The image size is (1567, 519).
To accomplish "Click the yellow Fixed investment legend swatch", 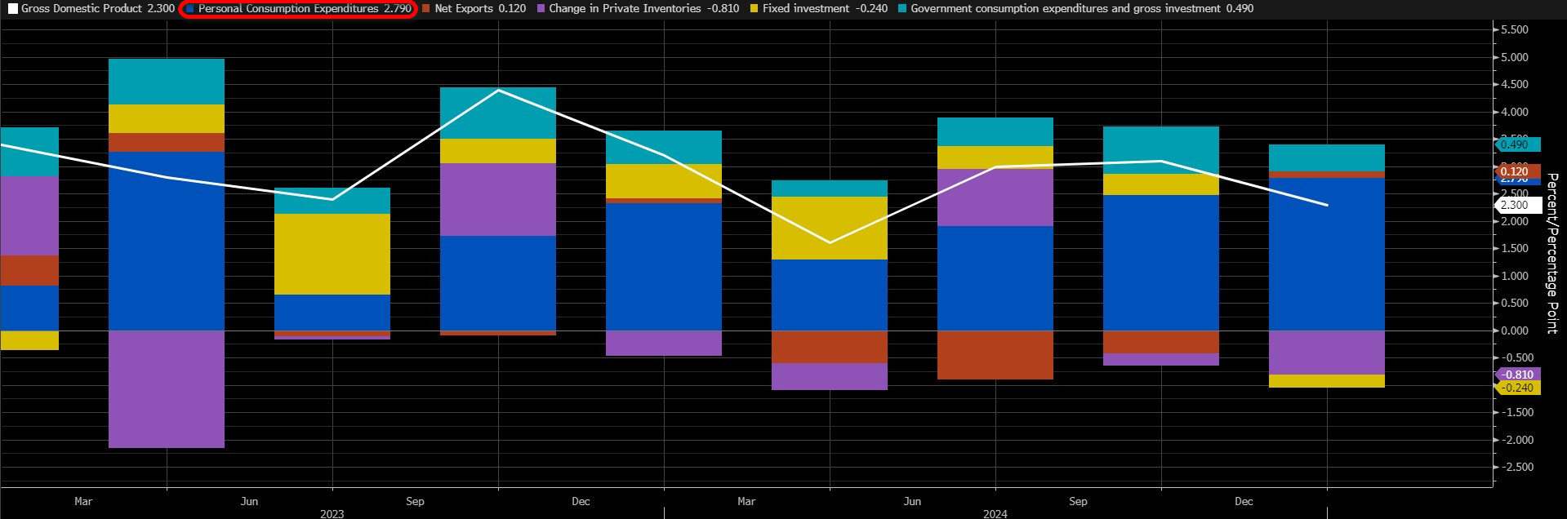I will [x=755, y=9].
